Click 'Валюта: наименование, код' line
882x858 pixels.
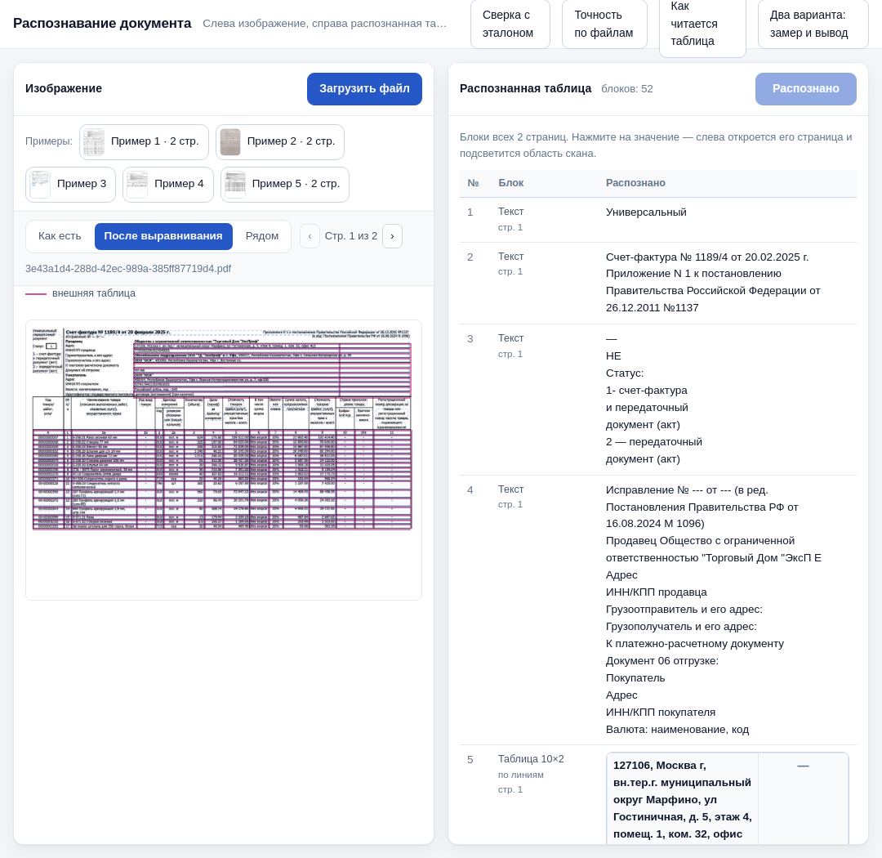pos(677,730)
